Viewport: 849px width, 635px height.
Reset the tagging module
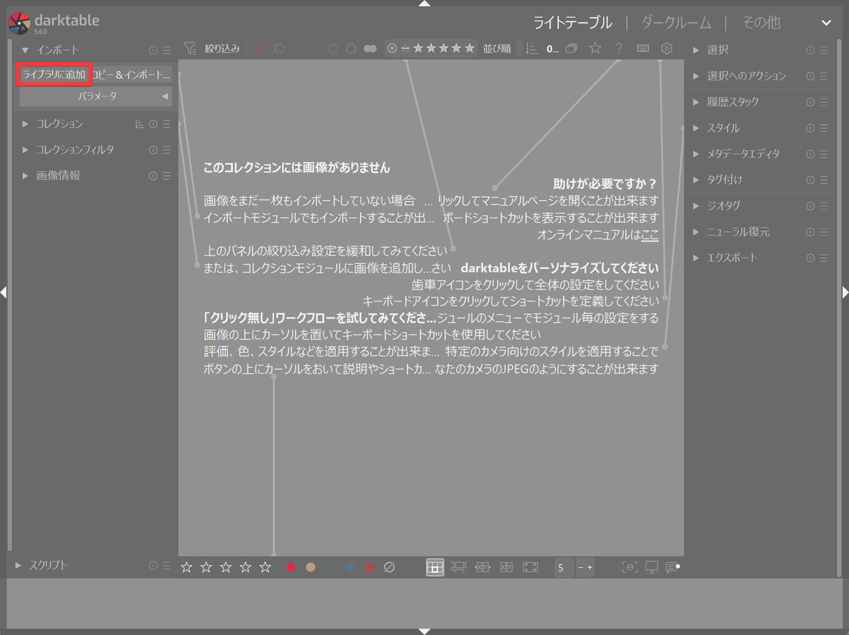[x=811, y=180]
